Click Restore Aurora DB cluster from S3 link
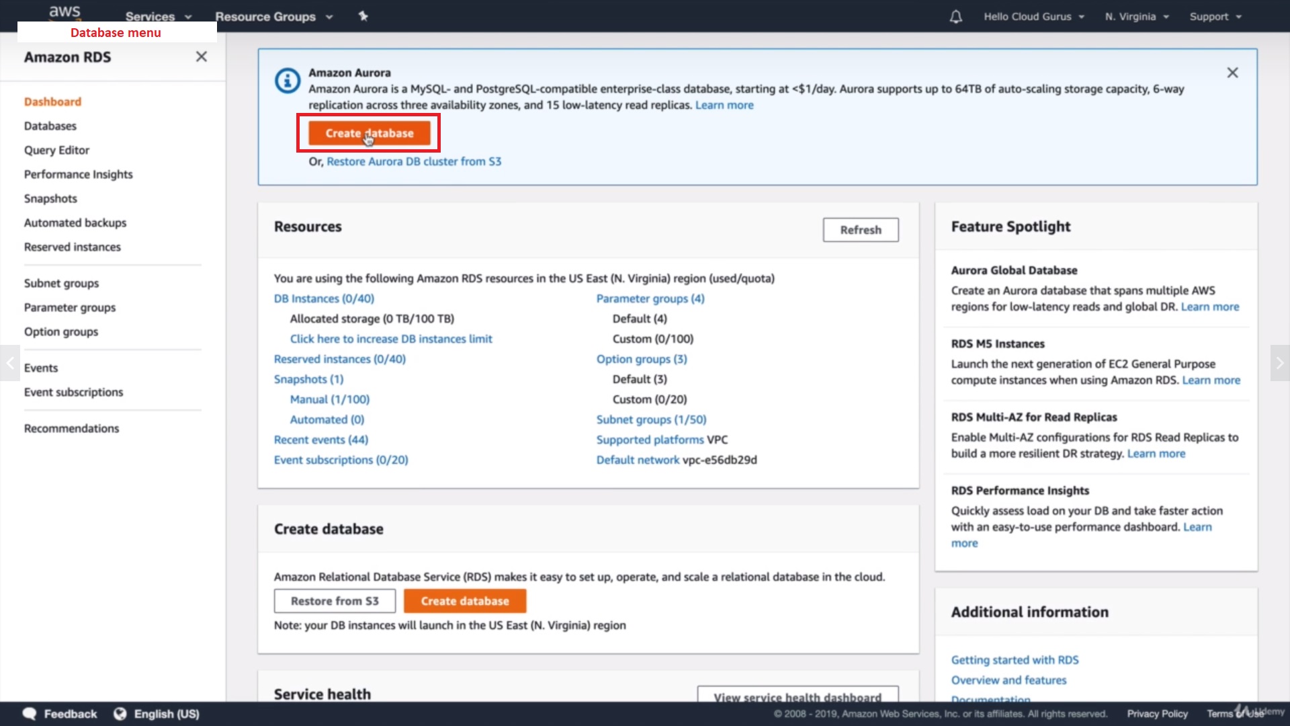Screen dimensions: 1290x726 click(414, 161)
